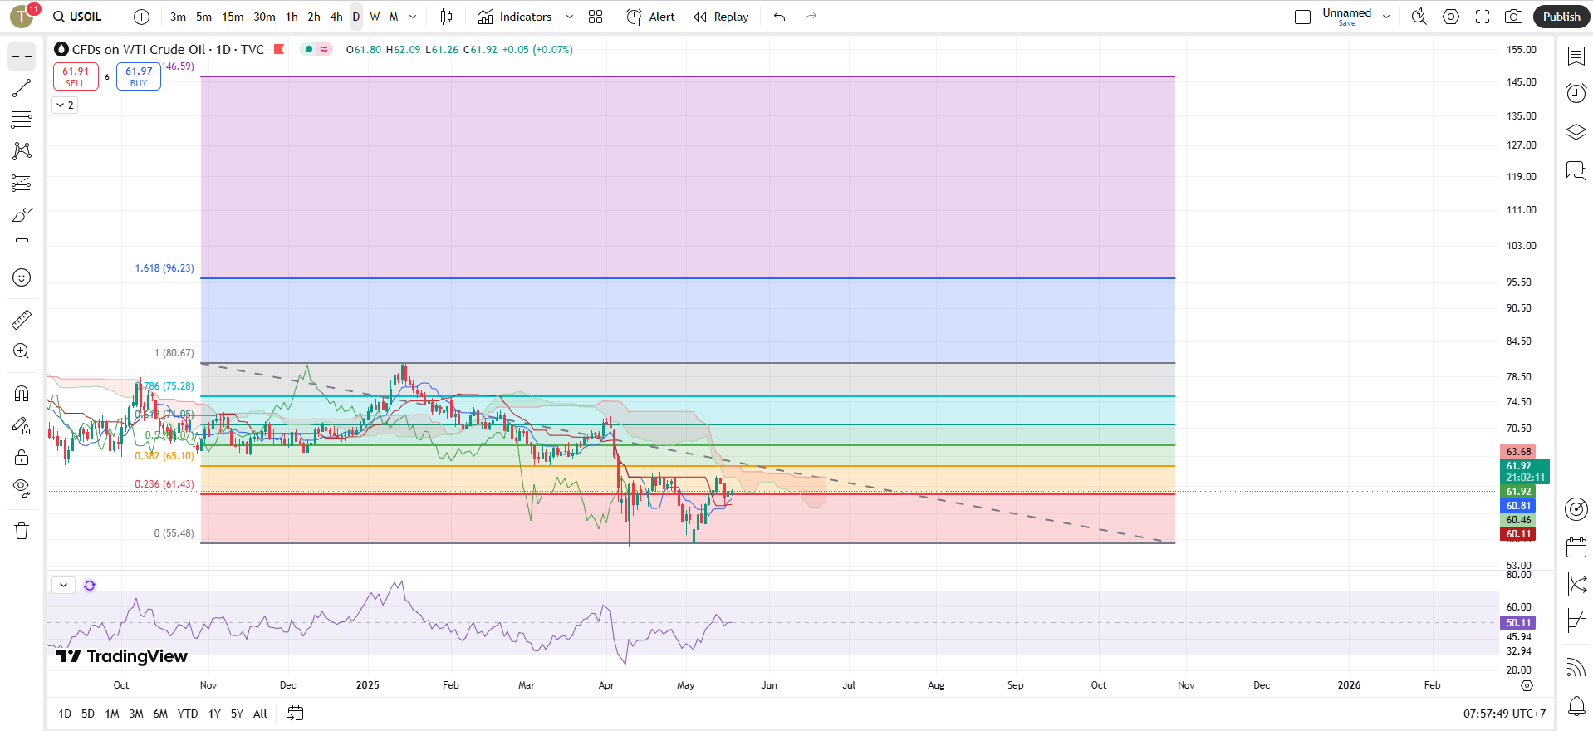Expand the timeframe interval dropdown arrow
Image resolution: width=1593 pixels, height=731 pixels.
(413, 17)
